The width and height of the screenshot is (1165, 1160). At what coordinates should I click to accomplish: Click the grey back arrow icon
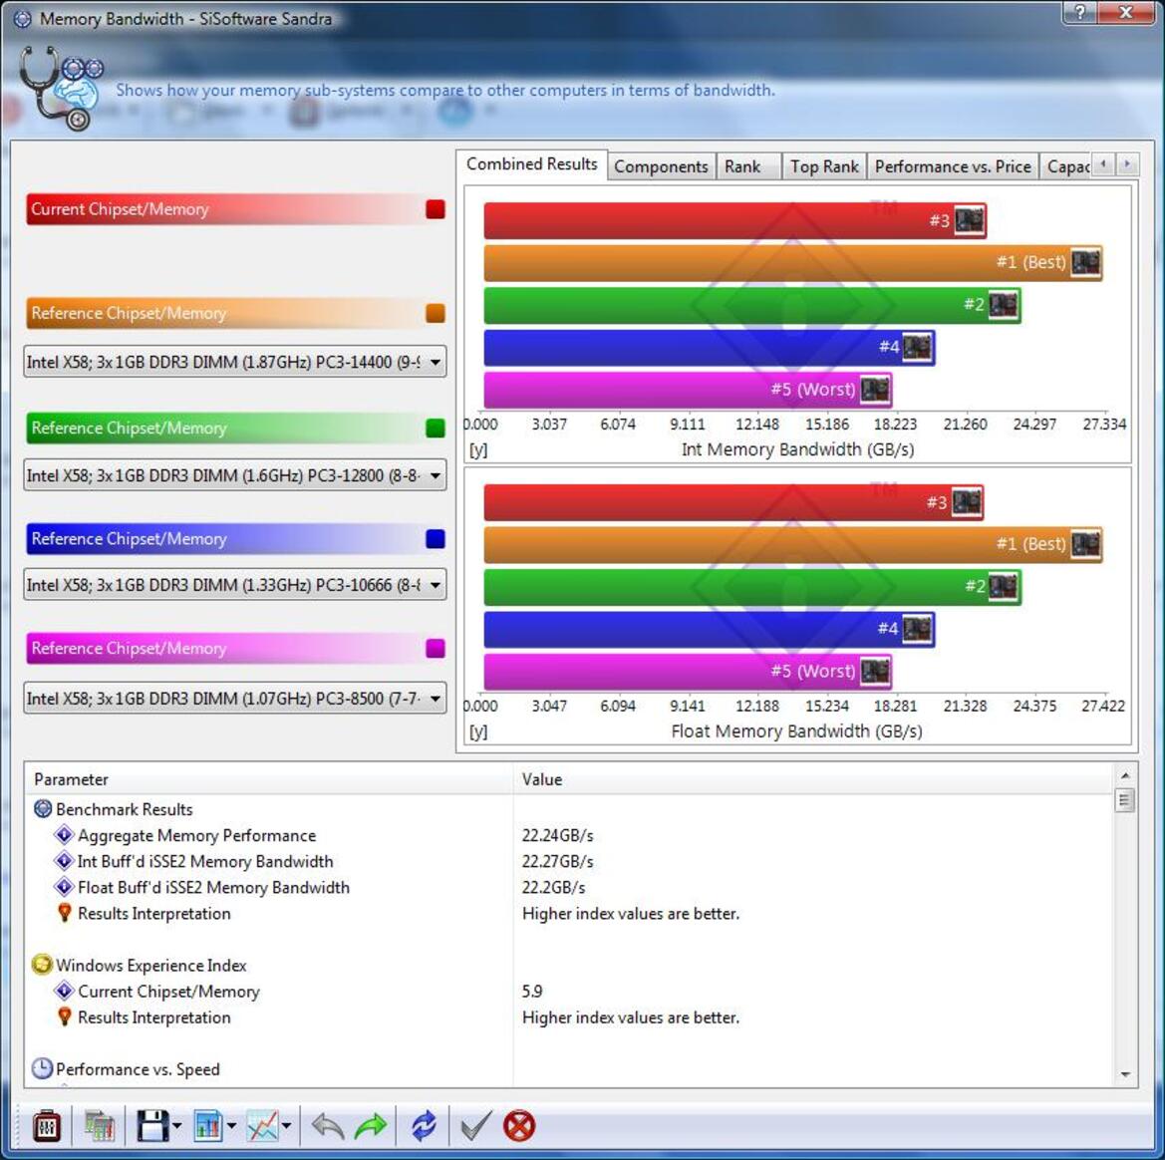(x=328, y=1126)
